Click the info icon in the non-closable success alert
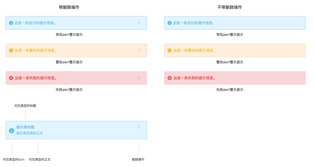The image size is (314, 167). (170, 23)
